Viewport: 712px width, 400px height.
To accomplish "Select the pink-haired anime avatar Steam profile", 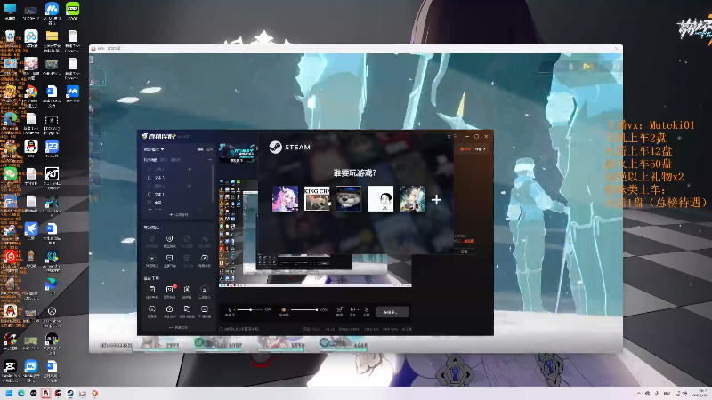I will [x=285, y=198].
